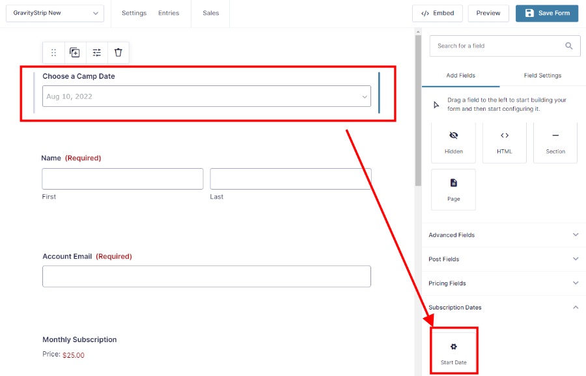Expand the Pricing Fields section

coord(504,283)
